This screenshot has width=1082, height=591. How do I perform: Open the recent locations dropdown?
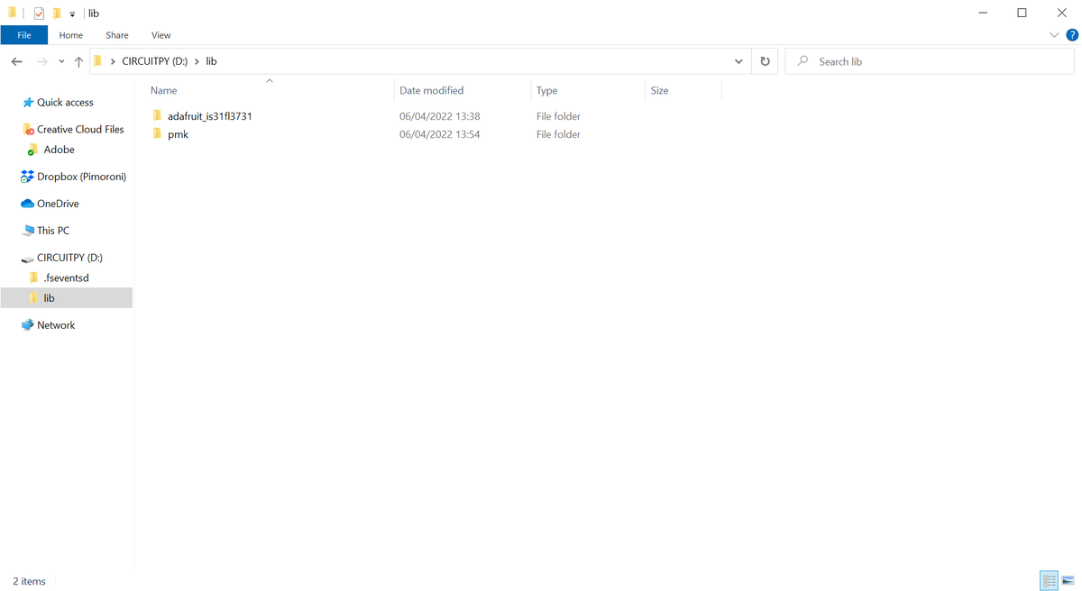click(x=61, y=61)
